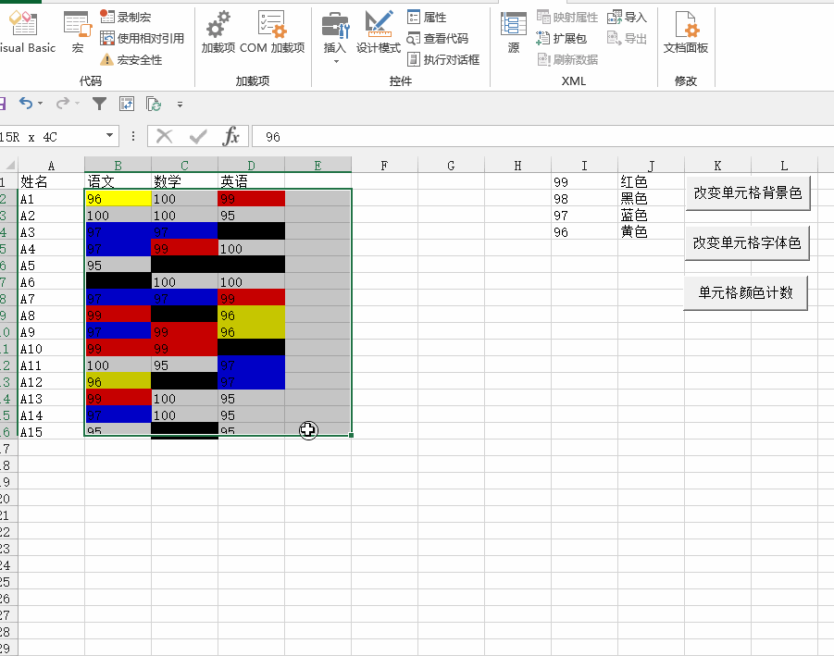Viewport: 834px width, 656px height.
Task: Toggle the filter icon on quick access toolbar
Action: tap(99, 104)
